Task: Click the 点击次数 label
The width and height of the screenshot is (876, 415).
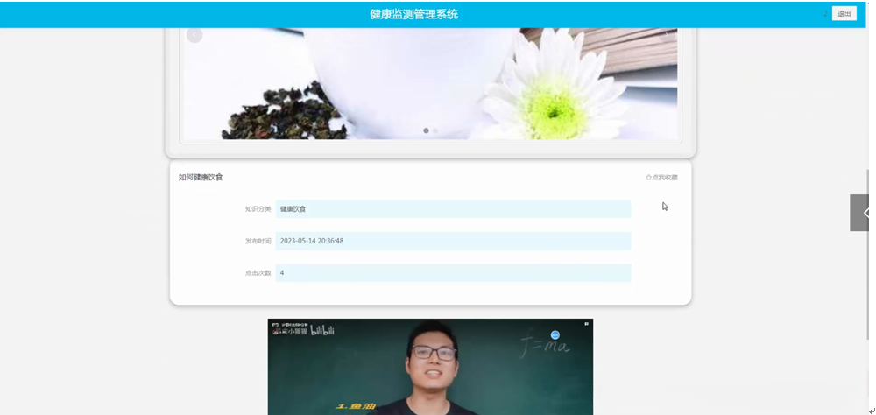Action: (x=258, y=273)
